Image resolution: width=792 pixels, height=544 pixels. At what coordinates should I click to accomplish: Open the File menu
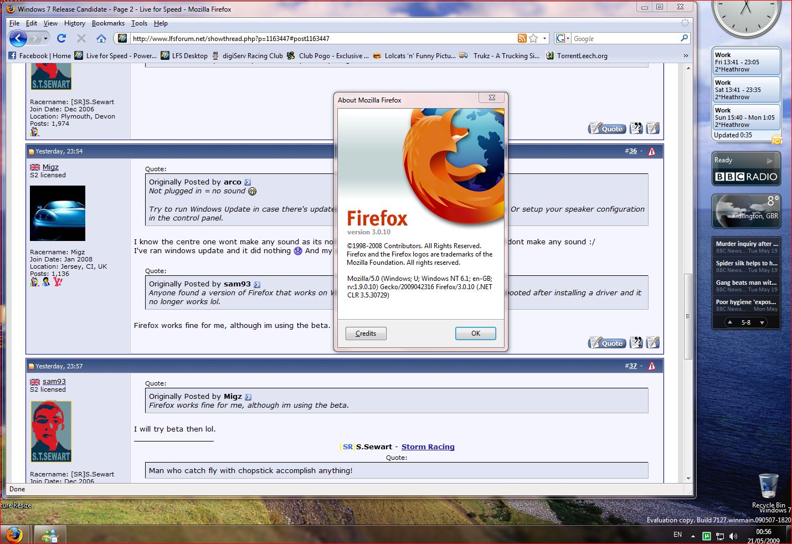point(14,23)
